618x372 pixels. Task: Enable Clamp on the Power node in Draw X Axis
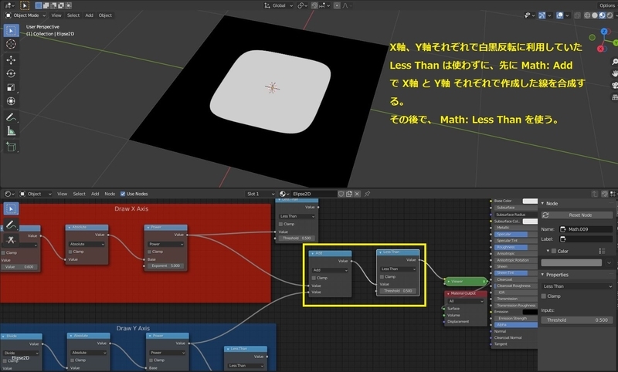tap(149, 252)
